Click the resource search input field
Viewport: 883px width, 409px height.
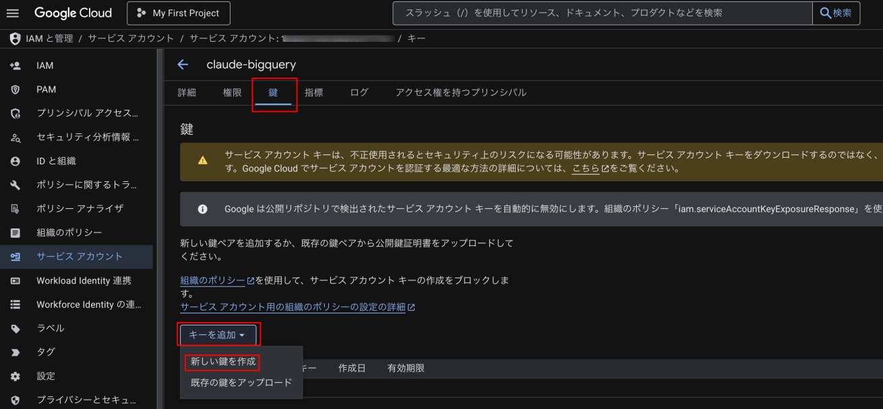point(600,13)
